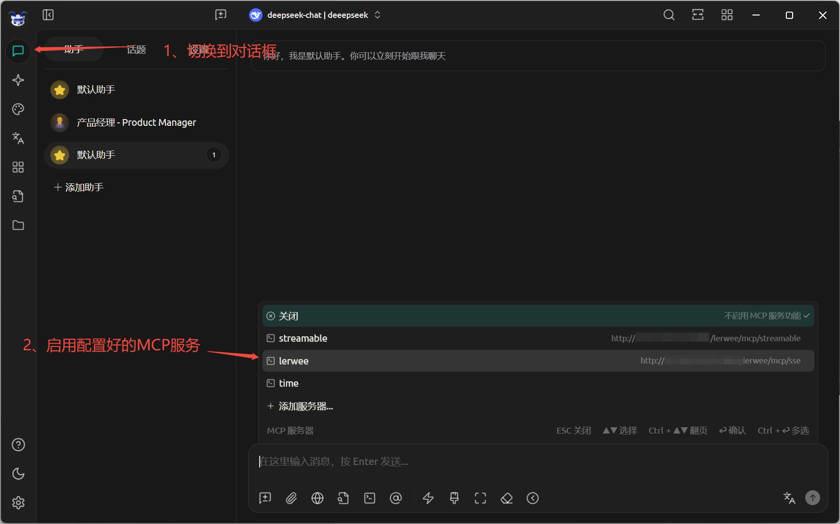The image size is (840, 524).
Task: Enable the time MCP server
Action: [x=538, y=383]
